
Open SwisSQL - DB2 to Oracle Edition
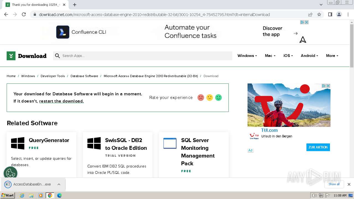point(126,144)
